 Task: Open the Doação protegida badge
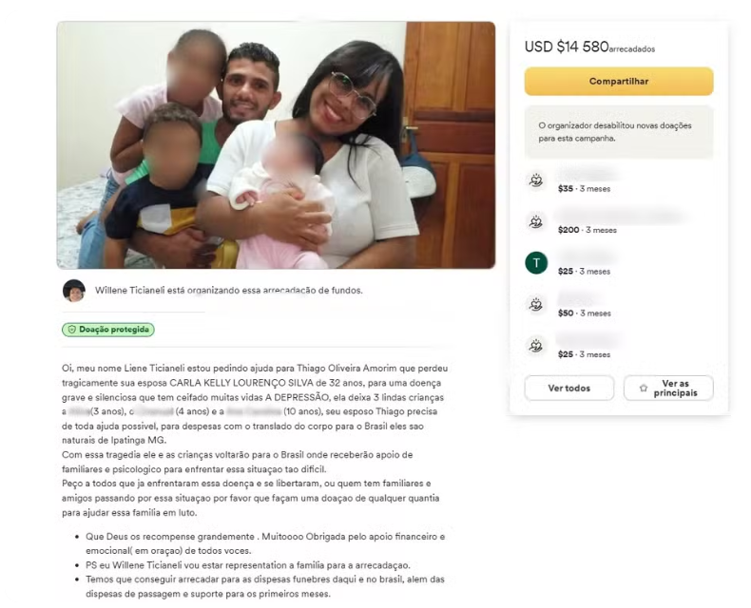coord(108,330)
